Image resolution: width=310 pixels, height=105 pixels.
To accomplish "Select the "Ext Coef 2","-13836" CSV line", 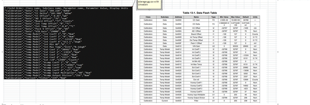I will point(43,52).
